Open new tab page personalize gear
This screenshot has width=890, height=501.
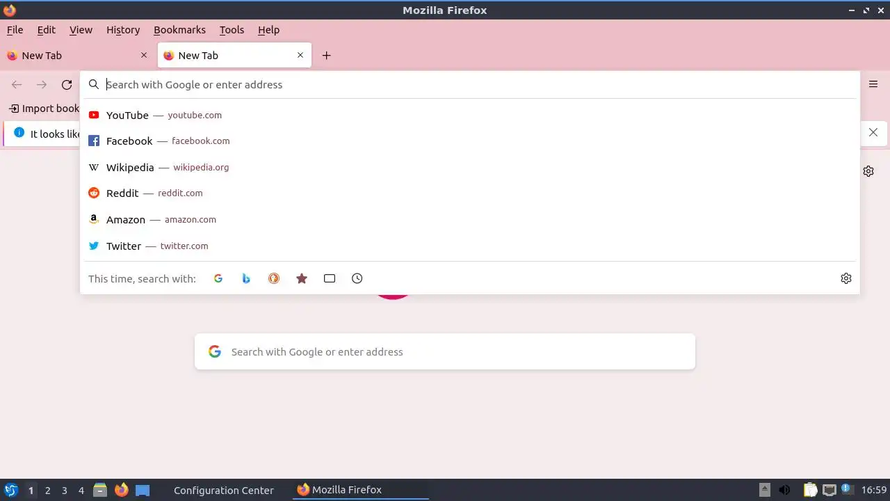[x=868, y=171]
